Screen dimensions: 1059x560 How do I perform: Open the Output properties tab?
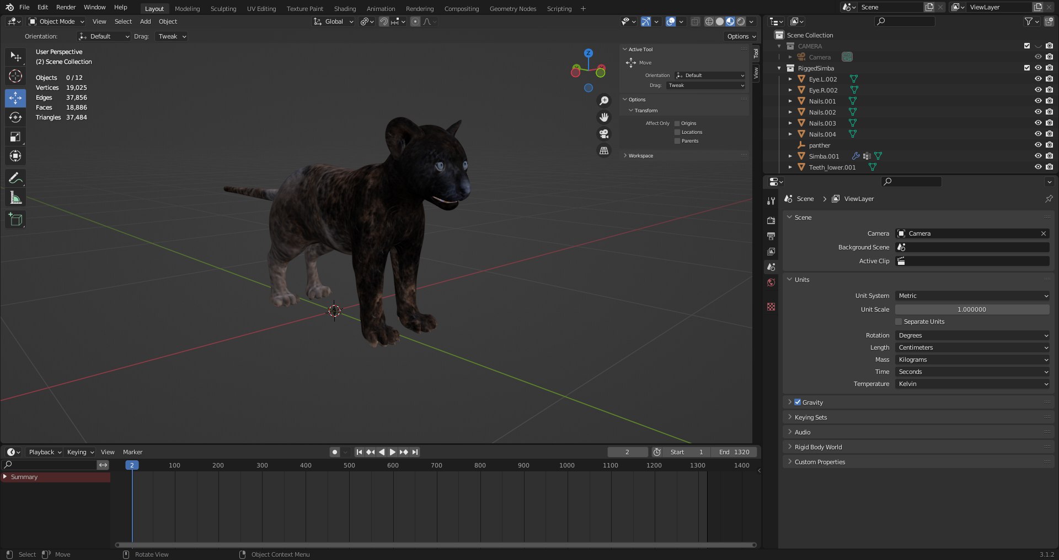[x=771, y=236]
